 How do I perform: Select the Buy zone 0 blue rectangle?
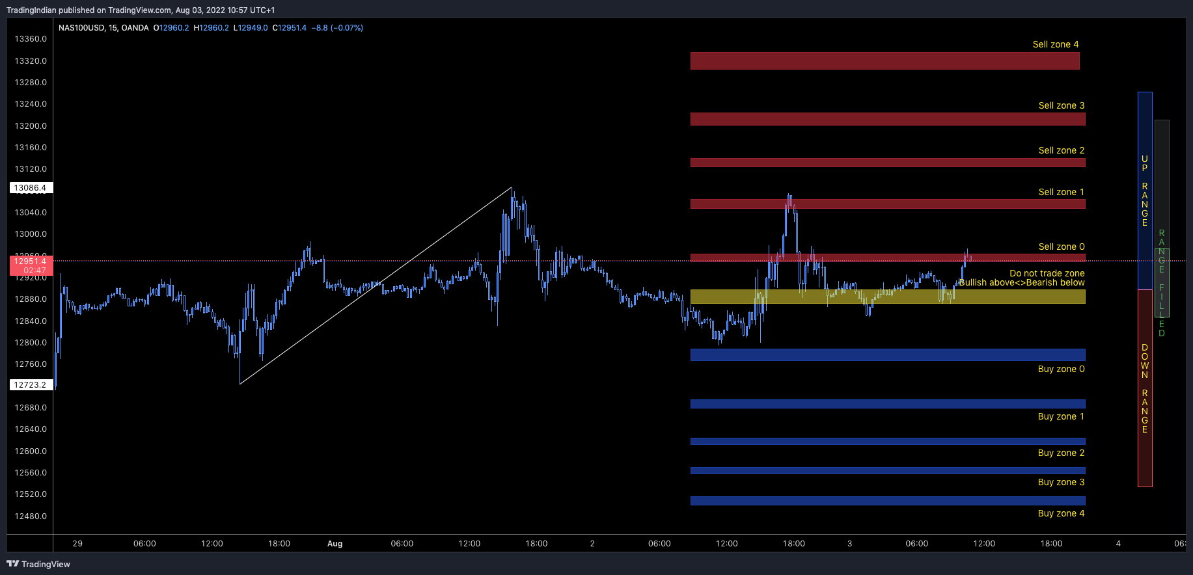[888, 354]
